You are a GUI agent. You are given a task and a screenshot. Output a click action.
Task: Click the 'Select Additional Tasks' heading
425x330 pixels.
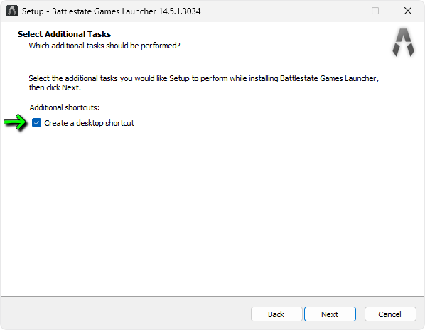coord(64,34)
